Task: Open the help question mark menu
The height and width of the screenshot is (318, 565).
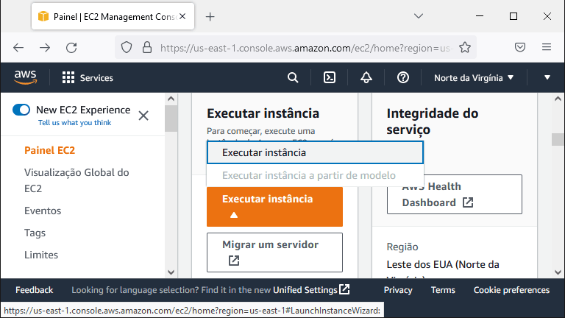Action: [x=403, y=77]
